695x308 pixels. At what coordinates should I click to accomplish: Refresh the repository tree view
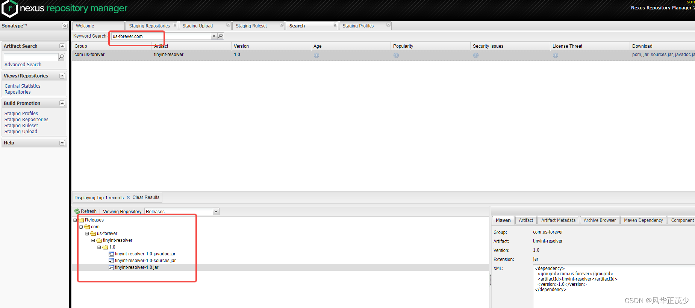[86, 211]
